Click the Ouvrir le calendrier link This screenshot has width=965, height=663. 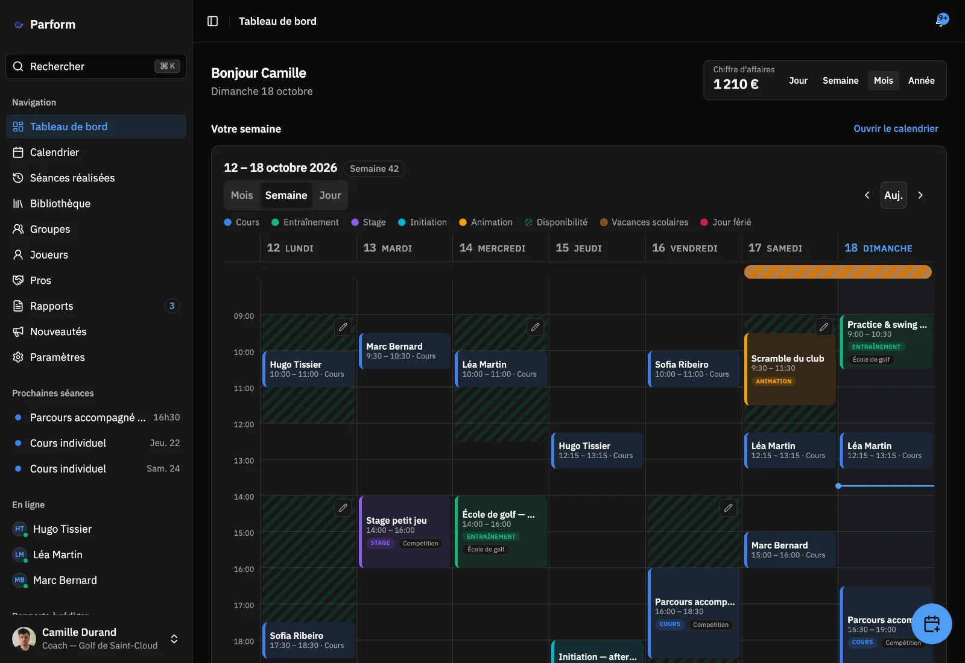point(896,128)
